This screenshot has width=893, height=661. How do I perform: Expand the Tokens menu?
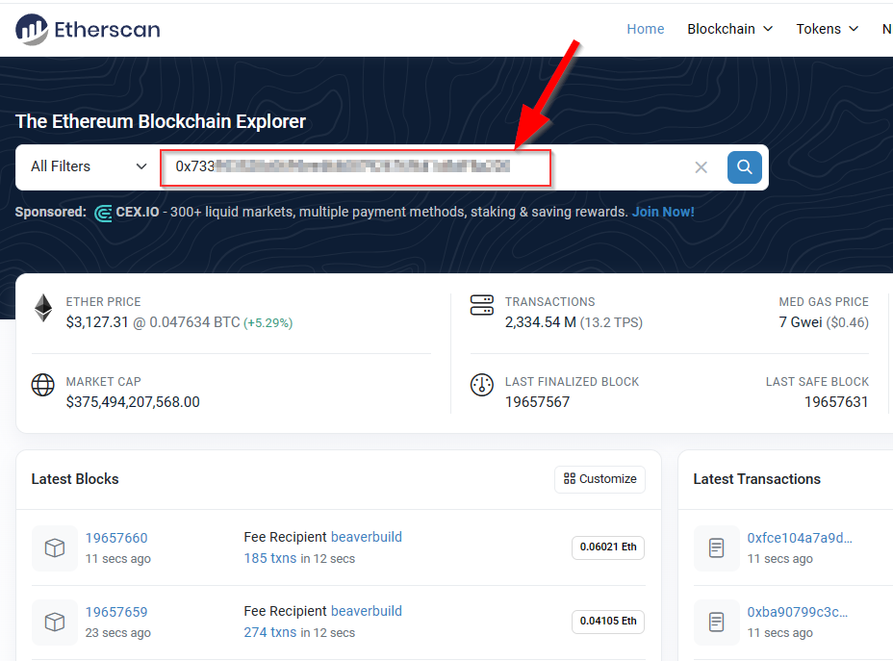click(x=827, y=29)
